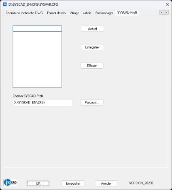
Task: Switch to Chemin de recherche DWG tab
Action: pos(24,13)
